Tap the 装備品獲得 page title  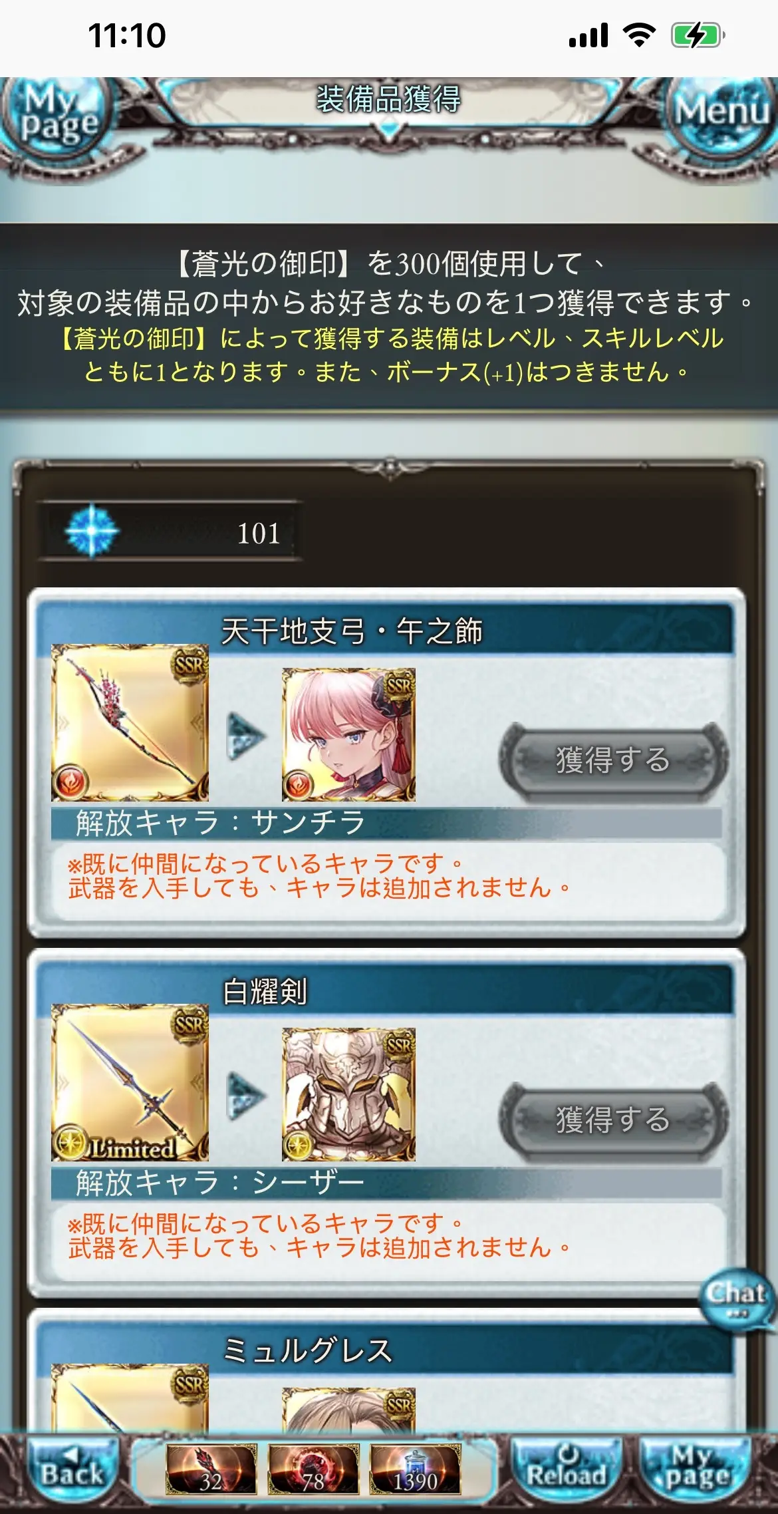pyautogui.click(x=388, y=100)
